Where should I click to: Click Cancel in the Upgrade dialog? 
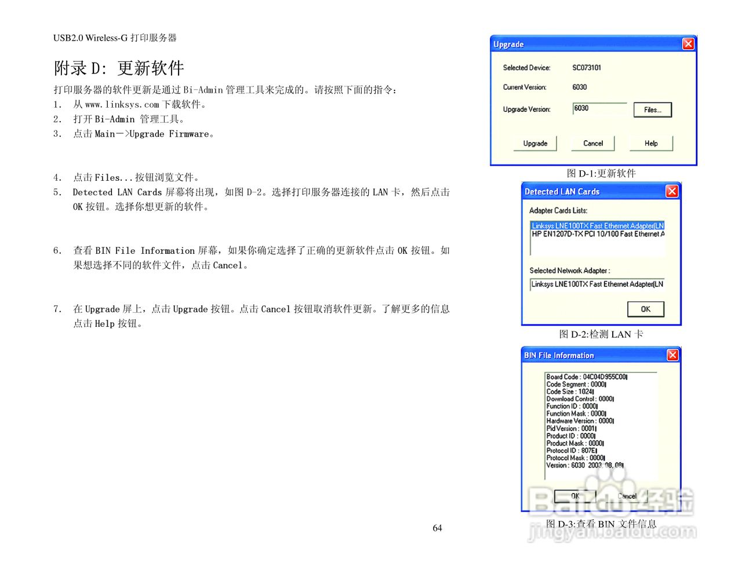point(592,143)
